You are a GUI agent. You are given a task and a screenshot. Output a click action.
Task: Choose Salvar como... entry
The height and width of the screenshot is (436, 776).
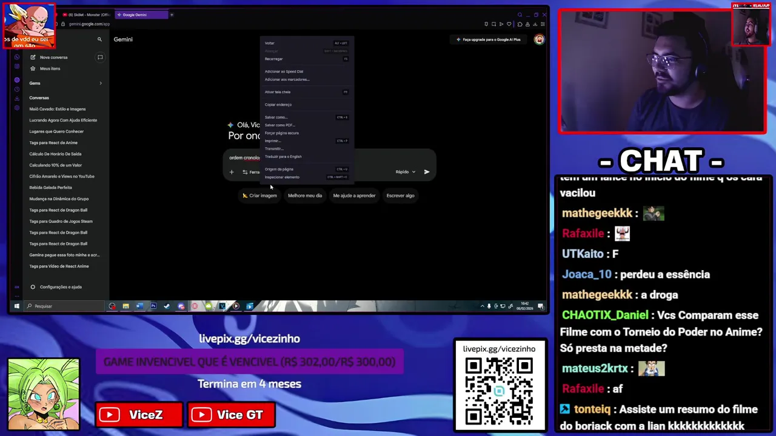[306, 117]
